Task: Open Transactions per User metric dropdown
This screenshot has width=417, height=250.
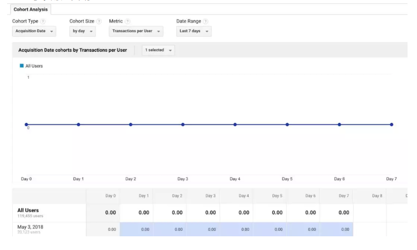Action: (x=136, y=31)
